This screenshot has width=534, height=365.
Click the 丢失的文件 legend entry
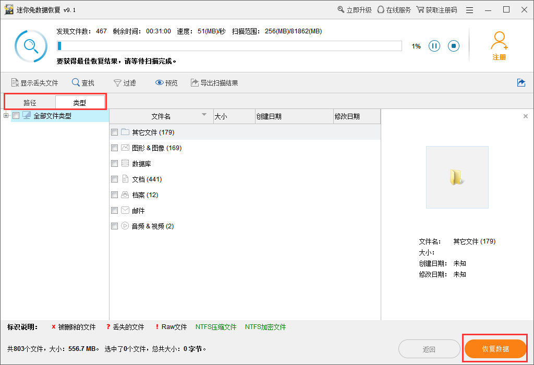pos(125,327)
